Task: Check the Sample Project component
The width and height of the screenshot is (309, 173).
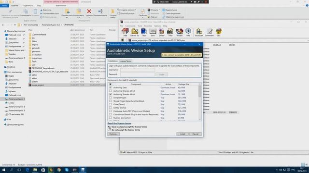Action: (x=111, y=98)
